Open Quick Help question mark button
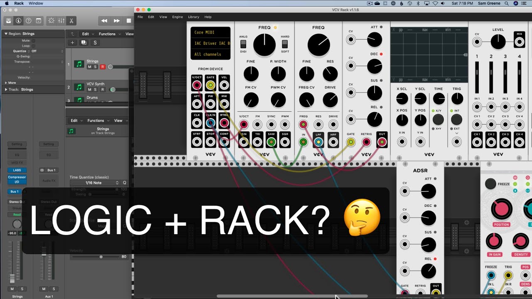 [28, 20]
